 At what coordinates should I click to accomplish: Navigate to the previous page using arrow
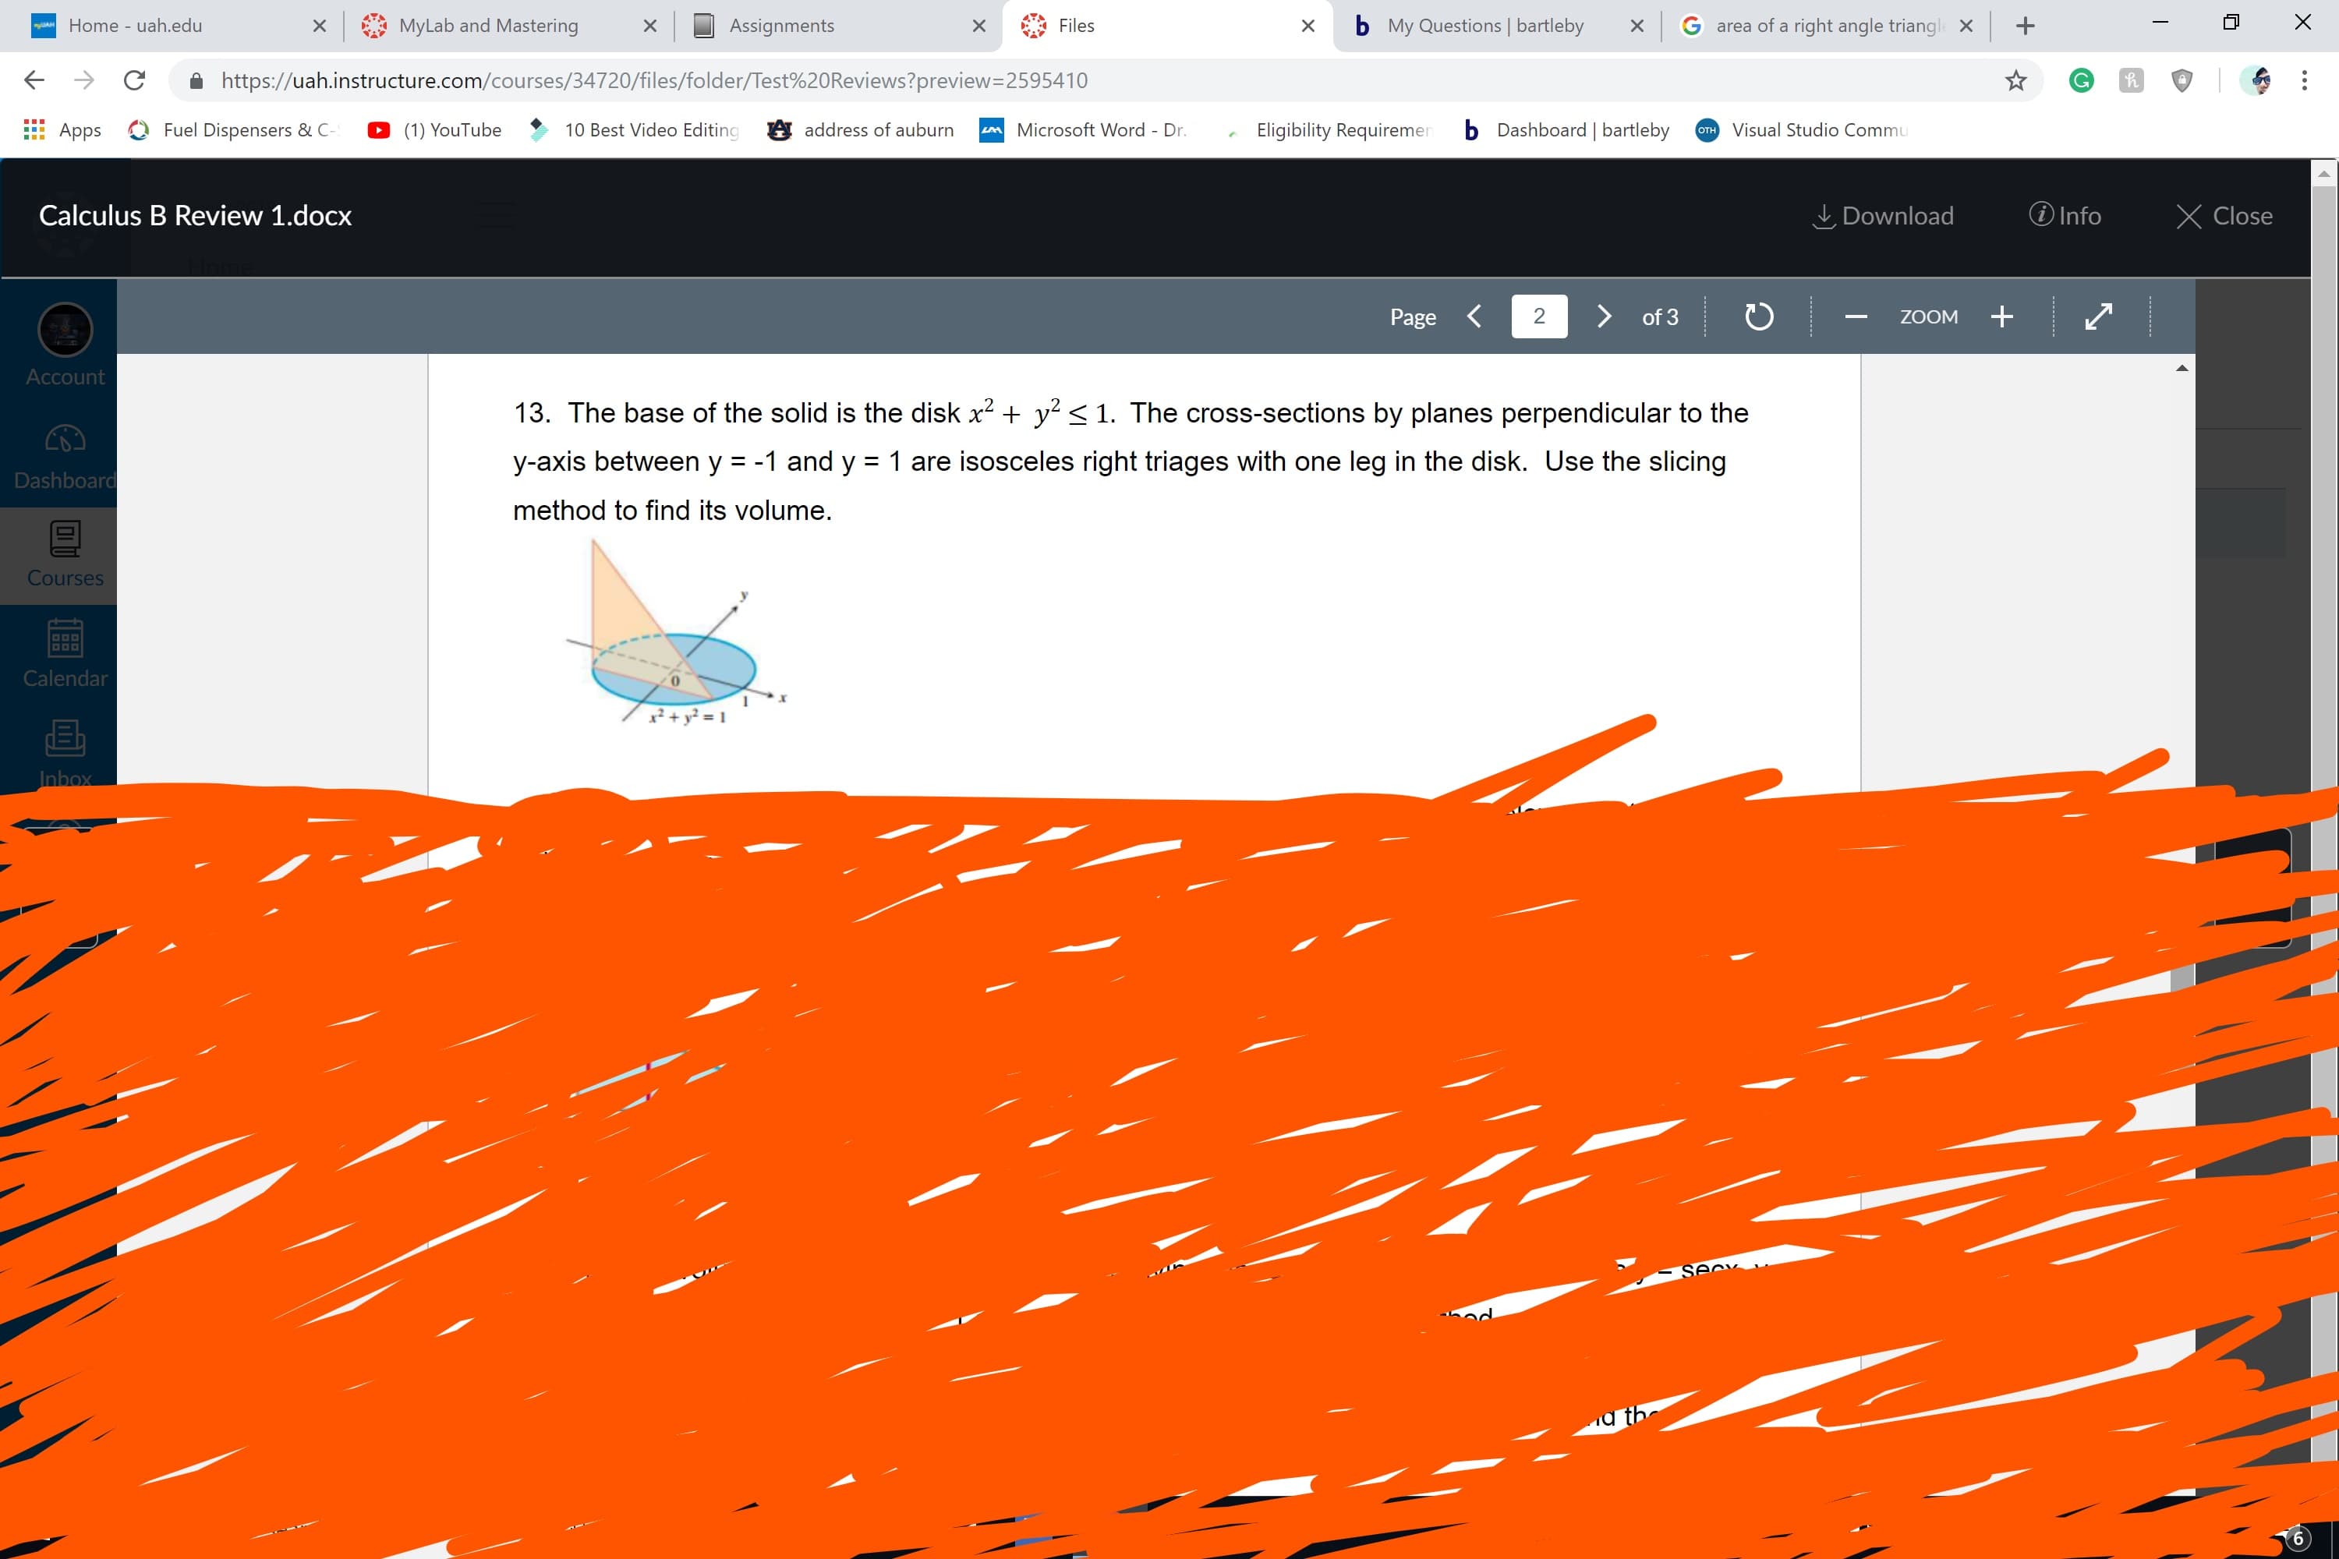[1474, 315]
